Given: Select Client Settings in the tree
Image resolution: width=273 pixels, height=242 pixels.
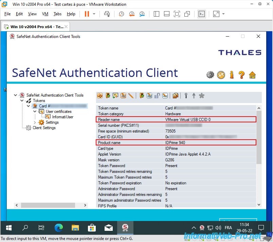Looking at the screenshot, I should click(44, 128).
